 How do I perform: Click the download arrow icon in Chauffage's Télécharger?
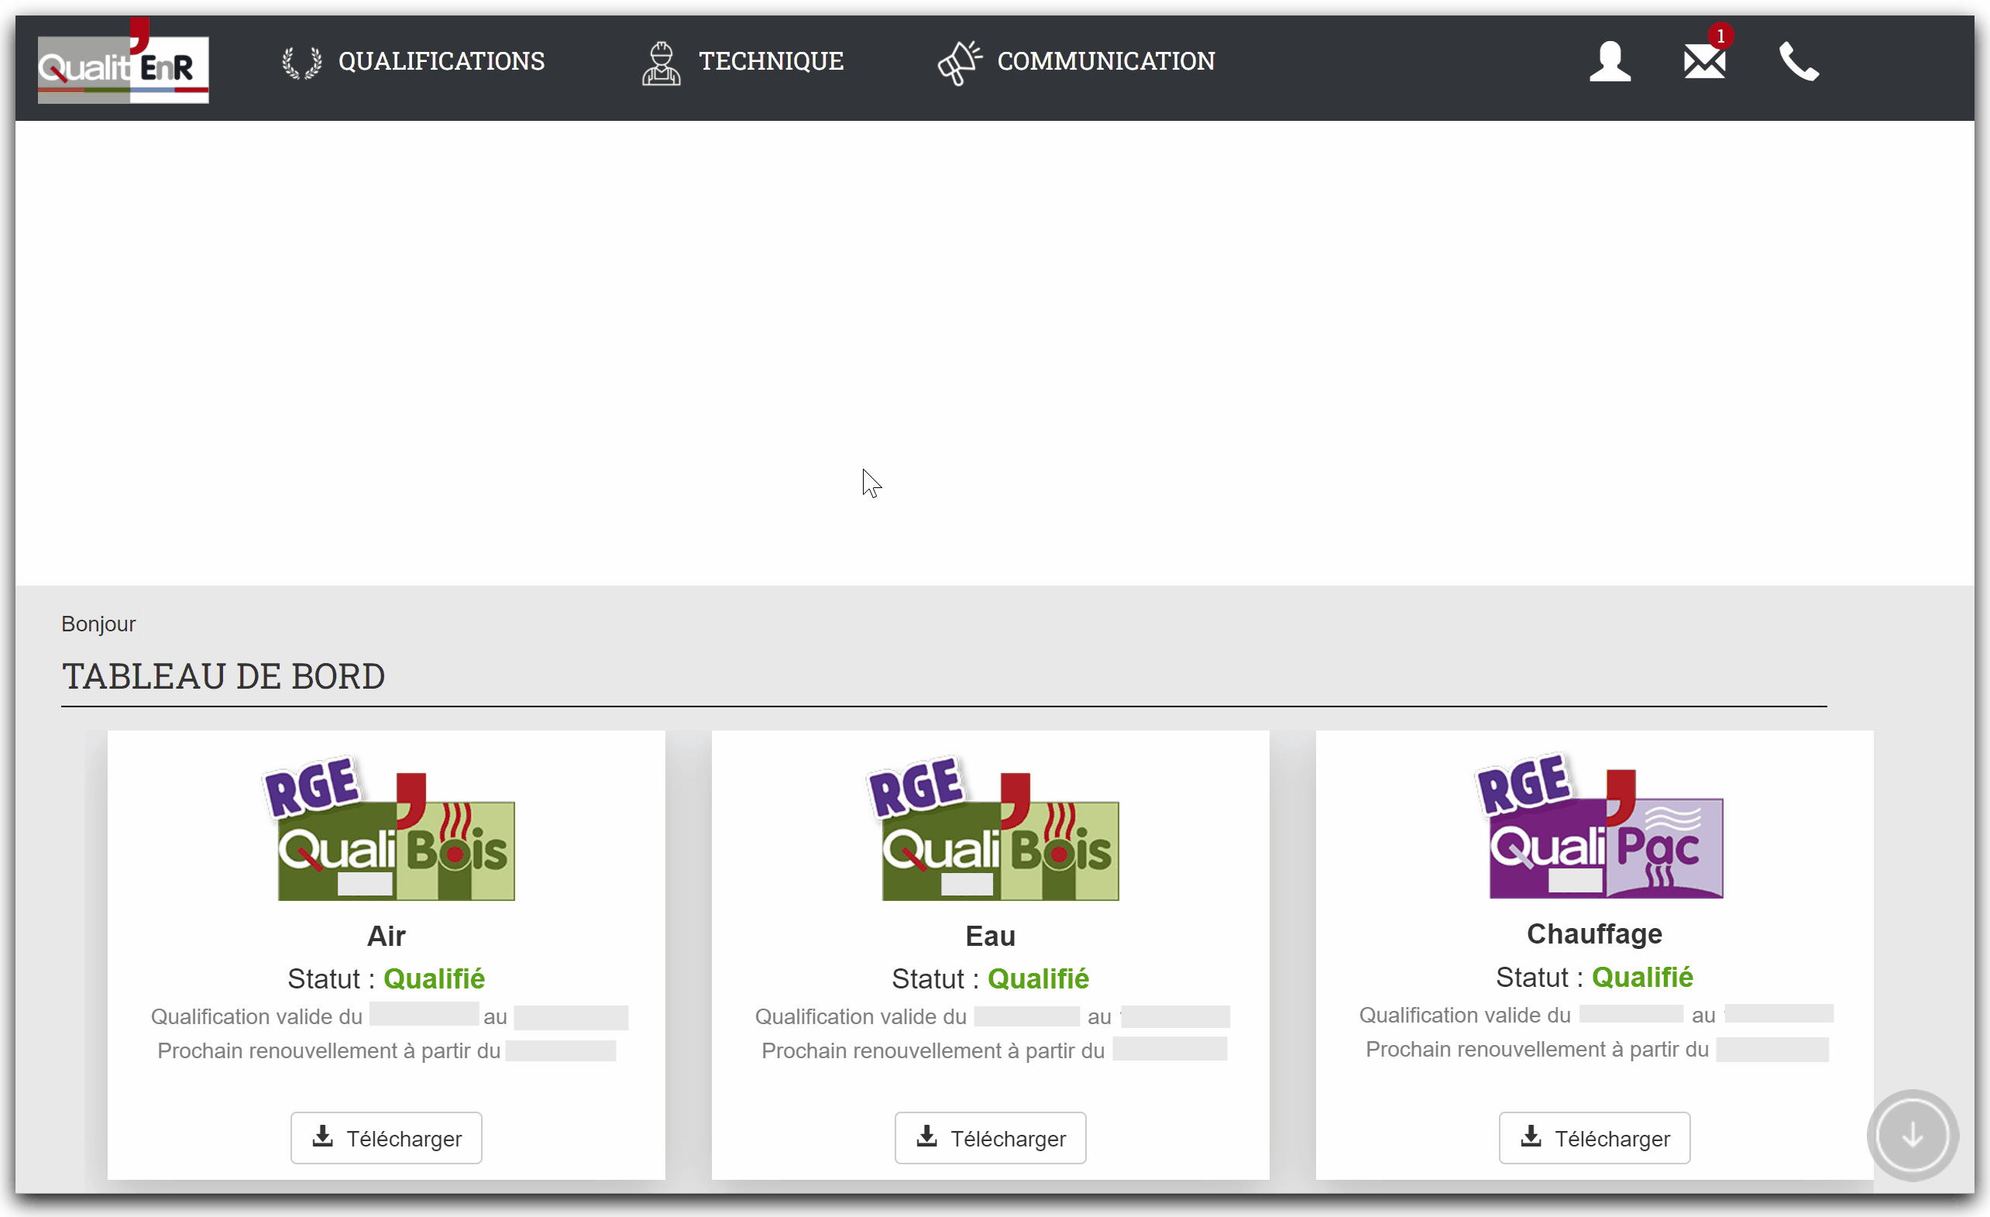click(1531, 1136)
